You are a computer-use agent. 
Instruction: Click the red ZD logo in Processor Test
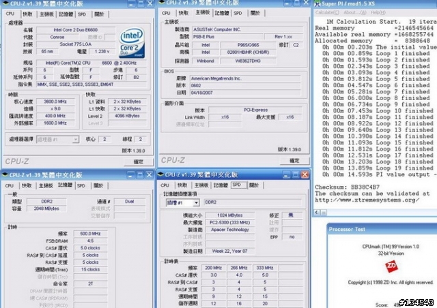coord(391,266)
